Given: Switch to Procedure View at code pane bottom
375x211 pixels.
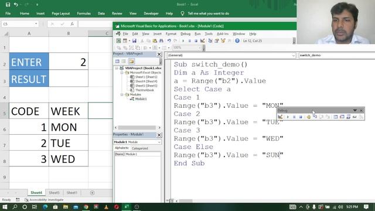Looking at the screenshot, I should pyautogui.click(x=167, y=201).
